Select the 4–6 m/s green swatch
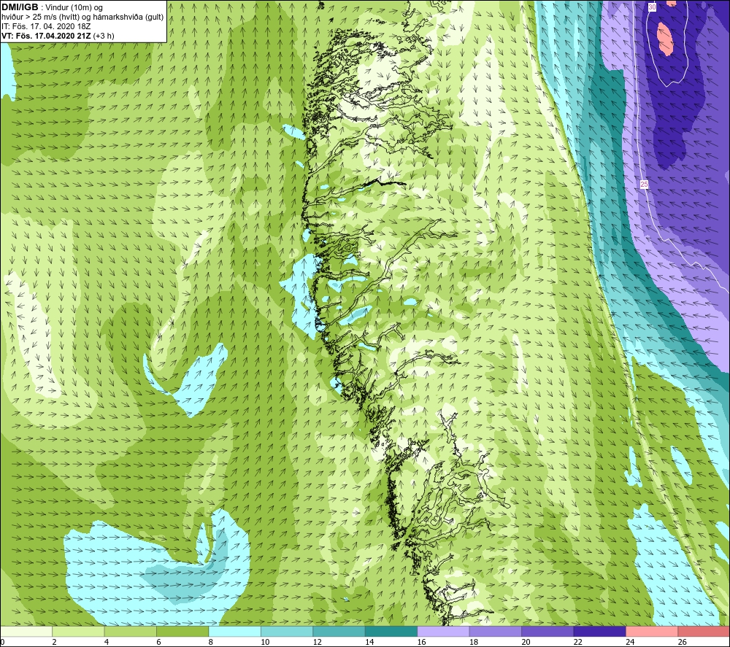Image resolution: width=730 pixels, height=647 pixels. 131,632
